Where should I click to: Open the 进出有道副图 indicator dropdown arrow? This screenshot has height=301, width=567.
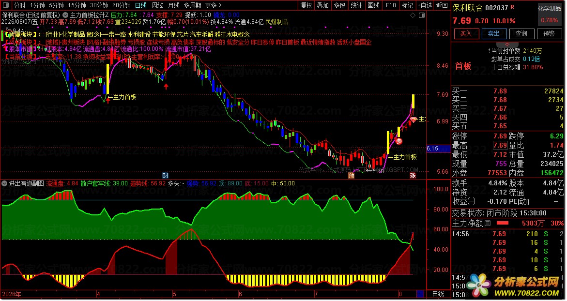point(4,183)
